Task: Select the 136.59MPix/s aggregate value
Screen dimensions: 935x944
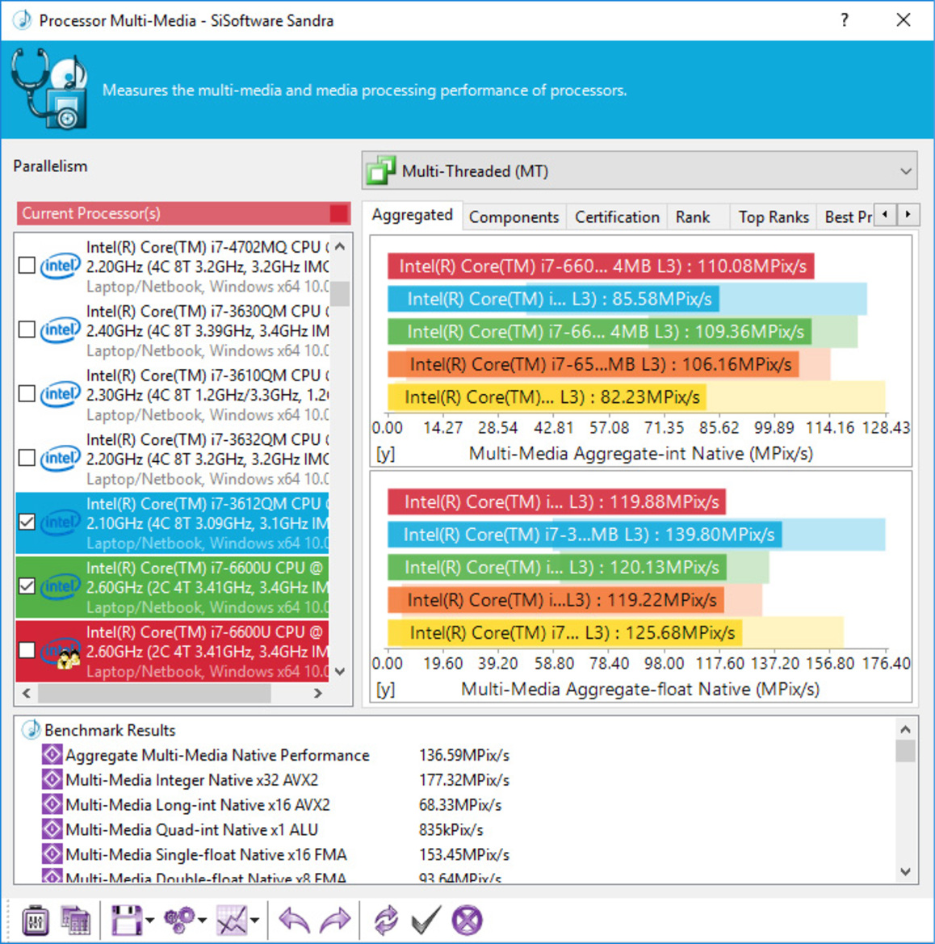Action: tap(464, 755)
